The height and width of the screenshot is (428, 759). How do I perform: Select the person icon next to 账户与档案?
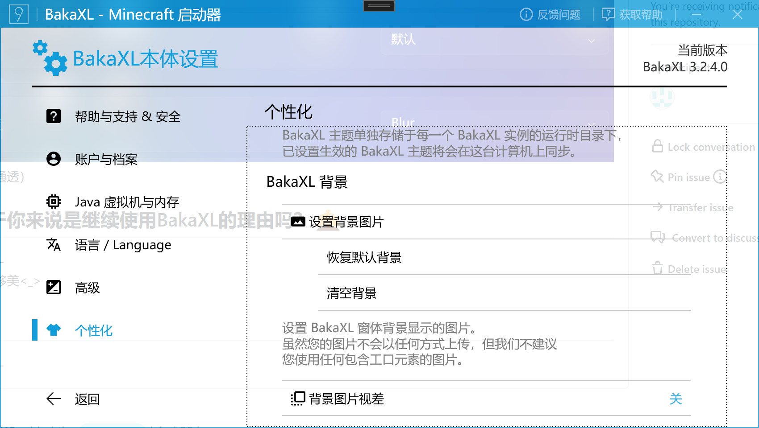(x=54, y=159)
